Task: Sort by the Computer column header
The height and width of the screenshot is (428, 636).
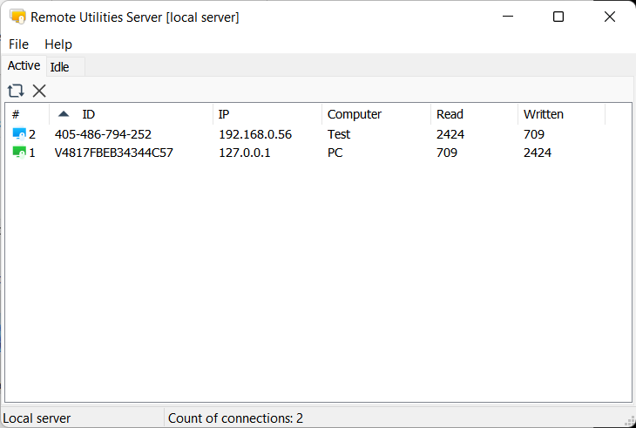Action: point(375,114)
